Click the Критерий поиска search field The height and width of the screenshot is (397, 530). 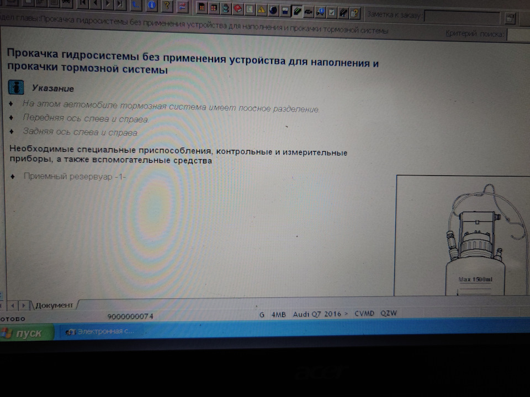[x=518, y=35]
